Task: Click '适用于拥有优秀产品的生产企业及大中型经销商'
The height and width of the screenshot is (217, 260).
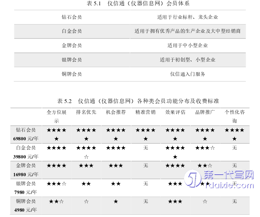Action: point(187,31)
